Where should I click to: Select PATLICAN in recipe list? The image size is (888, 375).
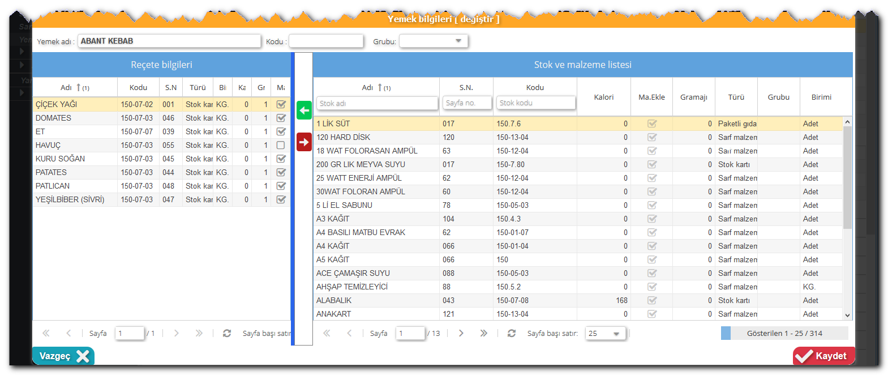pyautogui.click(x=161, y=186)
